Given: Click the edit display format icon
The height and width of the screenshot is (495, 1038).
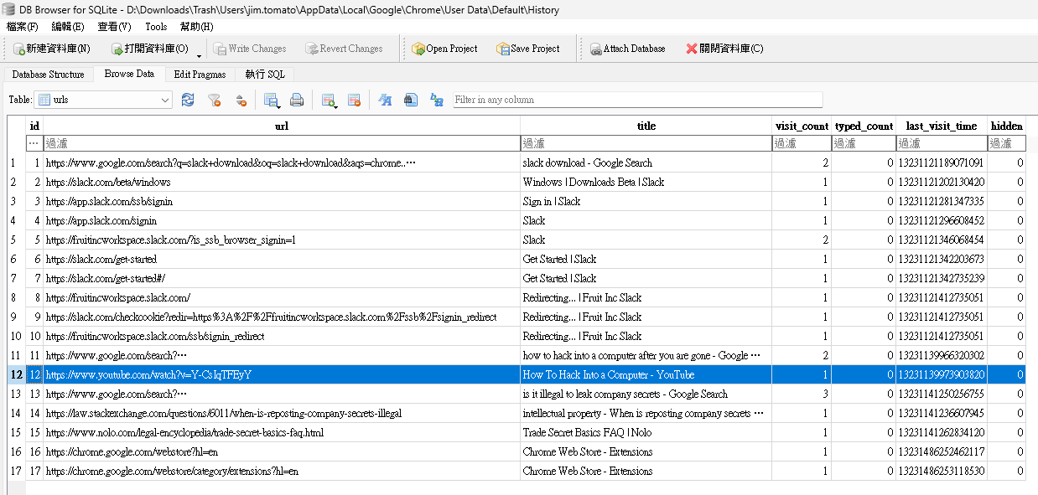Looking at the screenshot, I should click(385, 100).
